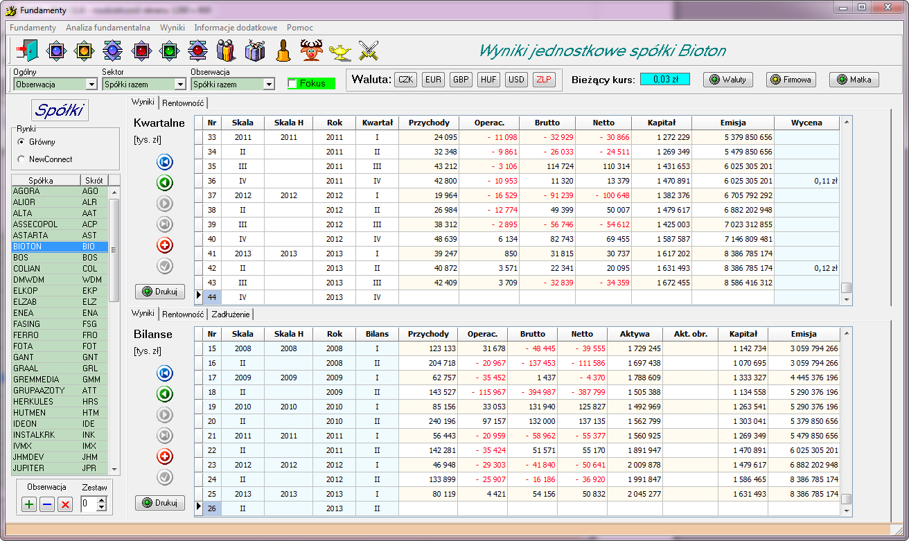This screenshot has width=909, height=541.
Task: Select the NewConnect market radio button
Action: tap(21, 159)
